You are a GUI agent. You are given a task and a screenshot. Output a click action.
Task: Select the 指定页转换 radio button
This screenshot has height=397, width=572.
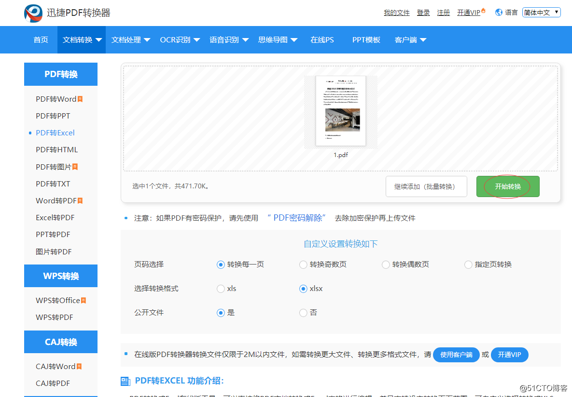pos(468,265)
